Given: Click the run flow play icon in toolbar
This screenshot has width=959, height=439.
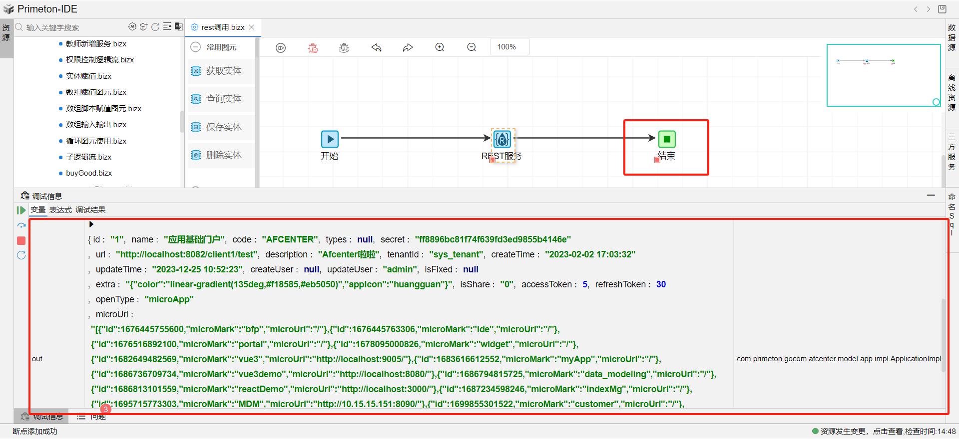Looking at the screenshot, I should click(281, 48).
